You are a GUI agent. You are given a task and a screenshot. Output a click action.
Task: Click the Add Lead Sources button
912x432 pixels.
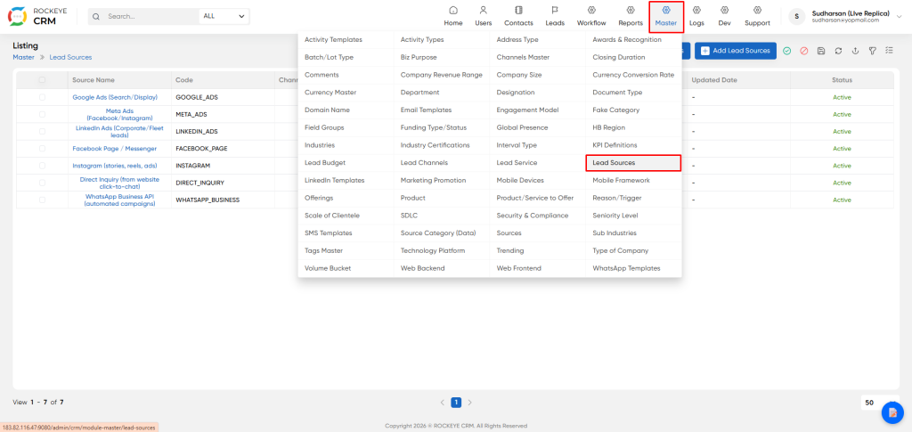pos(736,51)
